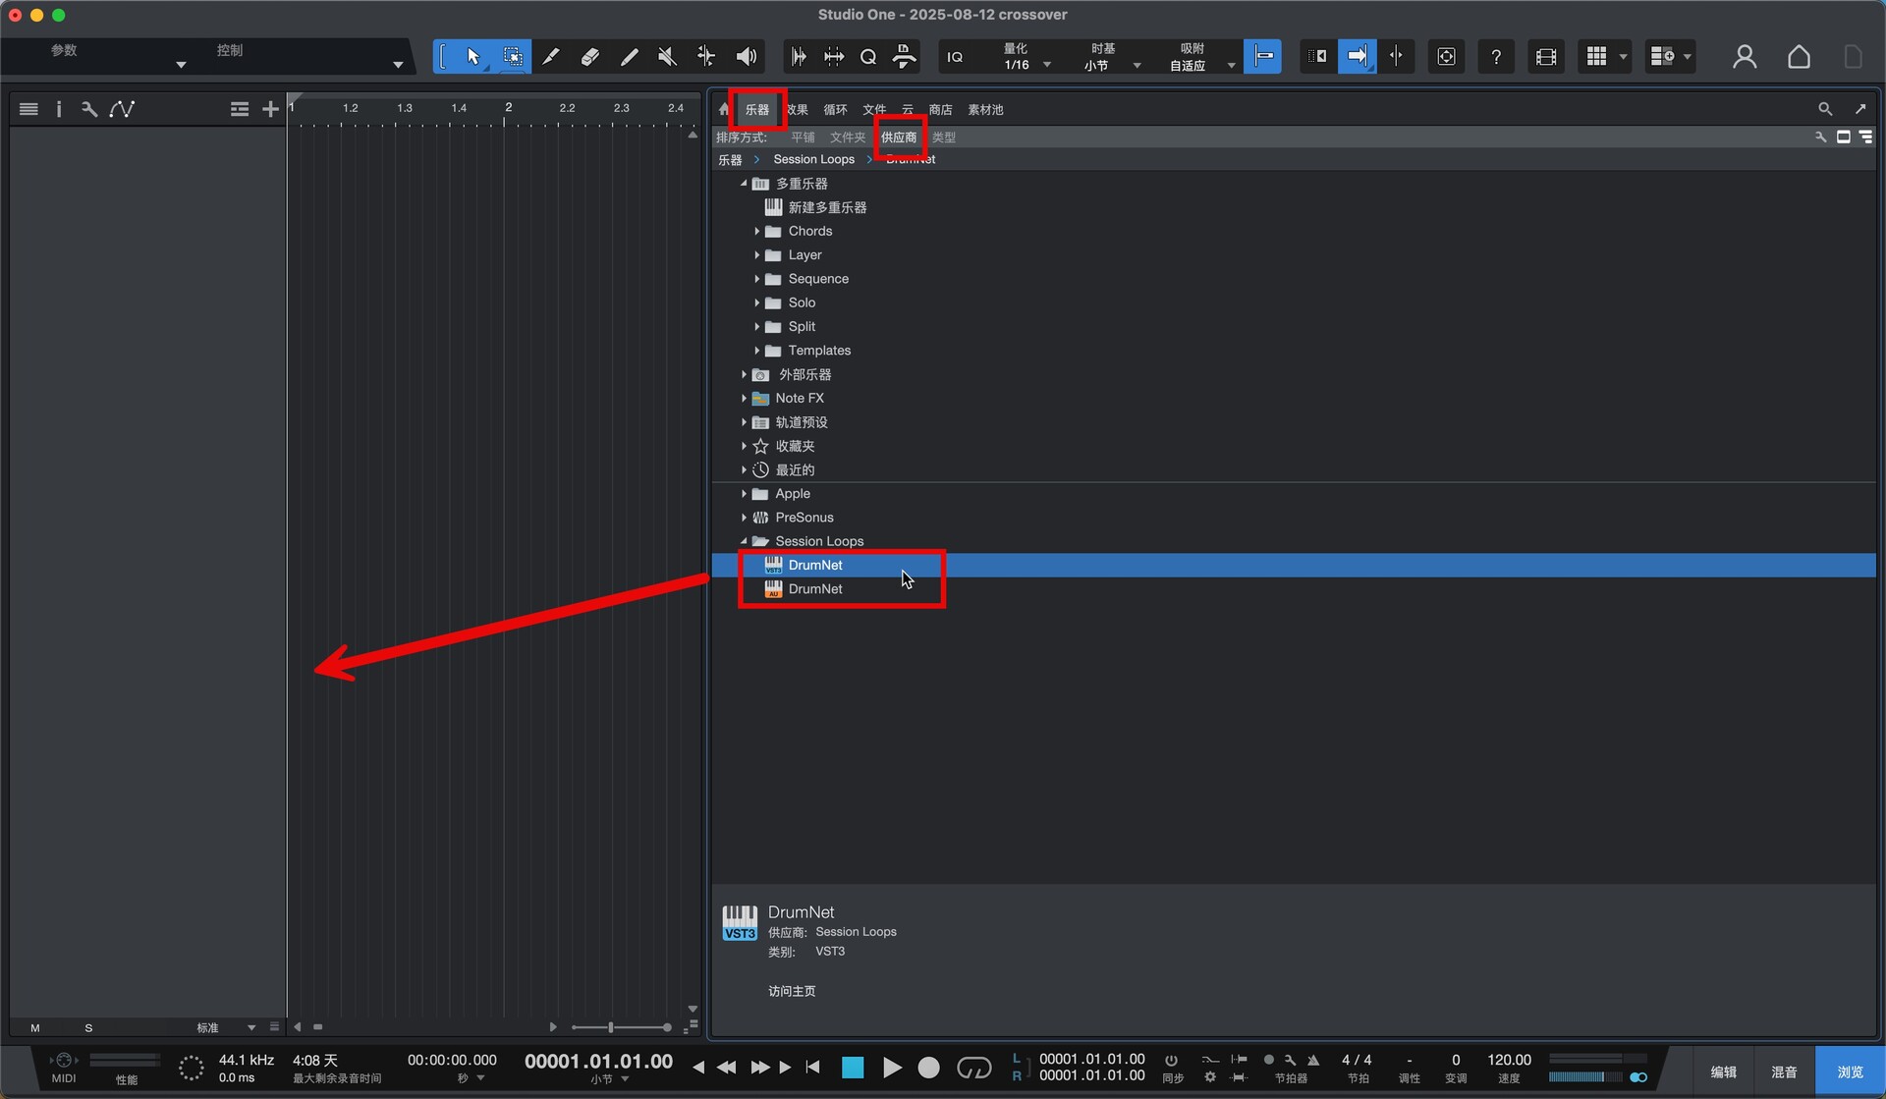Click the IQ quantize button
Image resolution: width=1886 pixels, height=1099 pixels.
(x=955, y=57)
